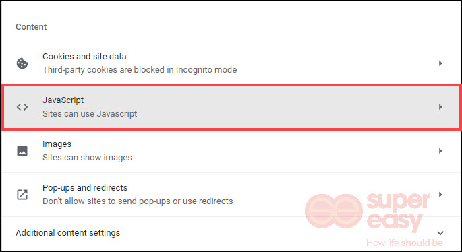Click the Additional content settings label
The width and height of the screenshot is (462, 252).
tap(67, 233)
